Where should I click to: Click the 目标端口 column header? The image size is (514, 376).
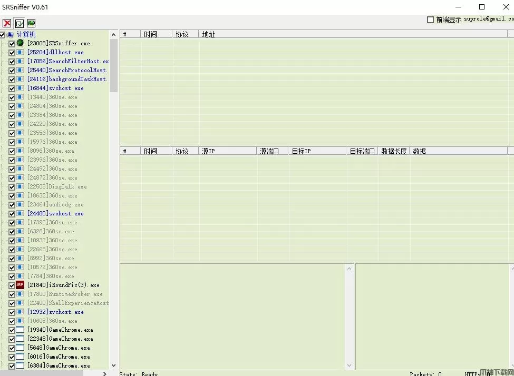pos(362,151)
